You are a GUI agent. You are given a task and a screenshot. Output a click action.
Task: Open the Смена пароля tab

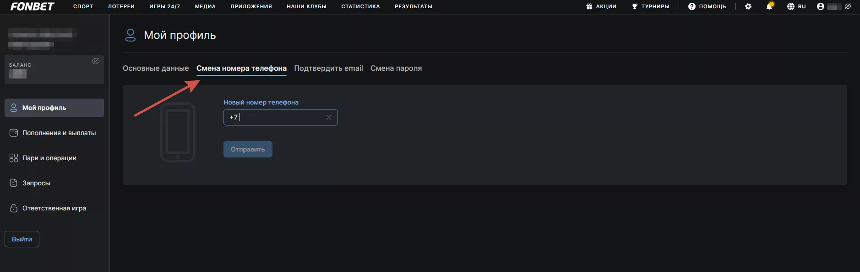(x=396, y=68)
